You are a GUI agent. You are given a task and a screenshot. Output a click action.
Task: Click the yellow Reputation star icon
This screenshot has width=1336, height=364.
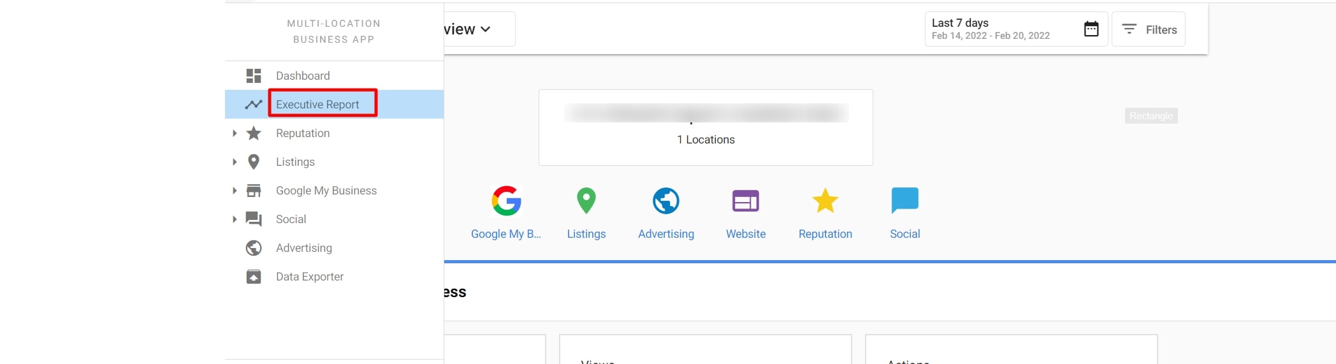click(x=825, y=201)
